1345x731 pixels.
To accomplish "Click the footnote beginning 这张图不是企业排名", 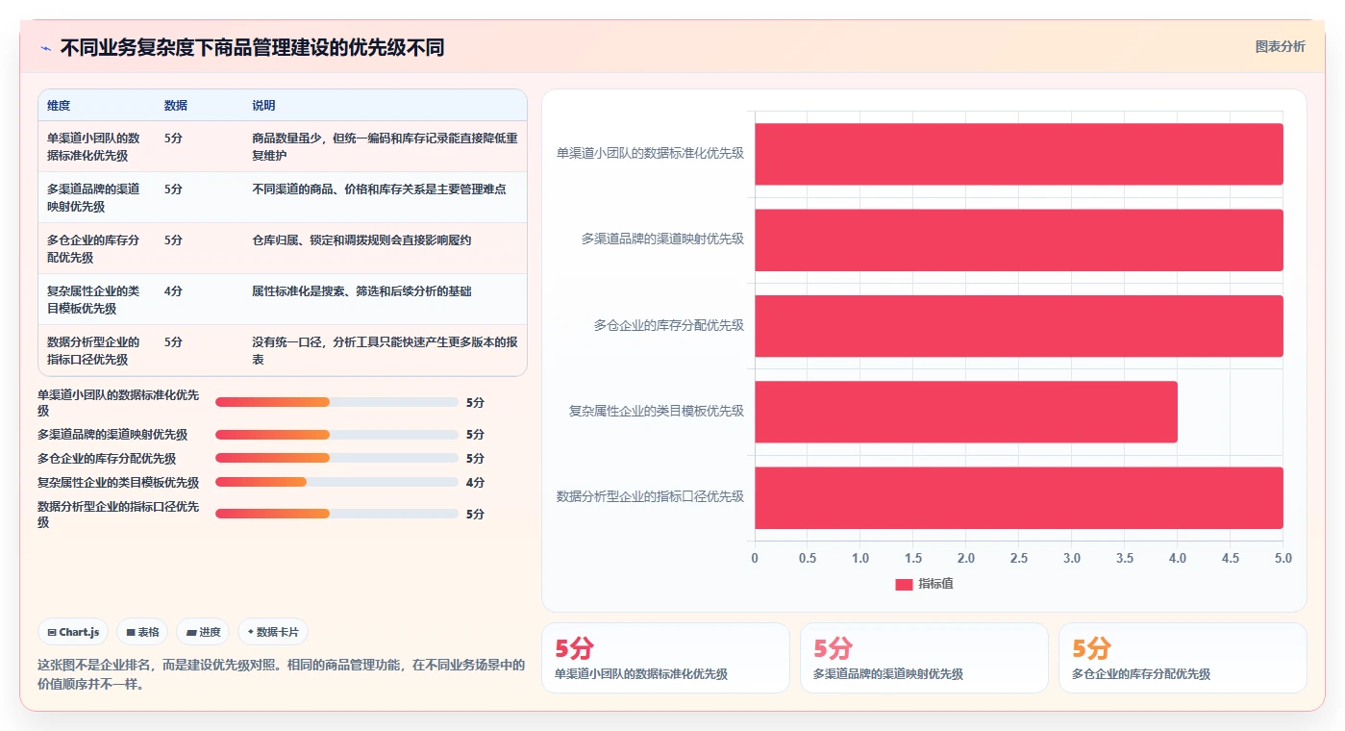I will (x=282, y=675).
